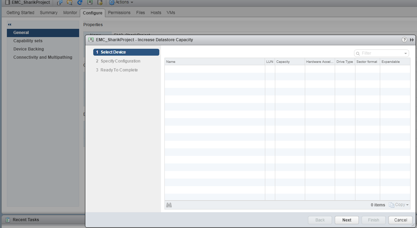Click the Next button
This screenshot has width=417, height=228.
pyautogui.click(x=346, y=220)
